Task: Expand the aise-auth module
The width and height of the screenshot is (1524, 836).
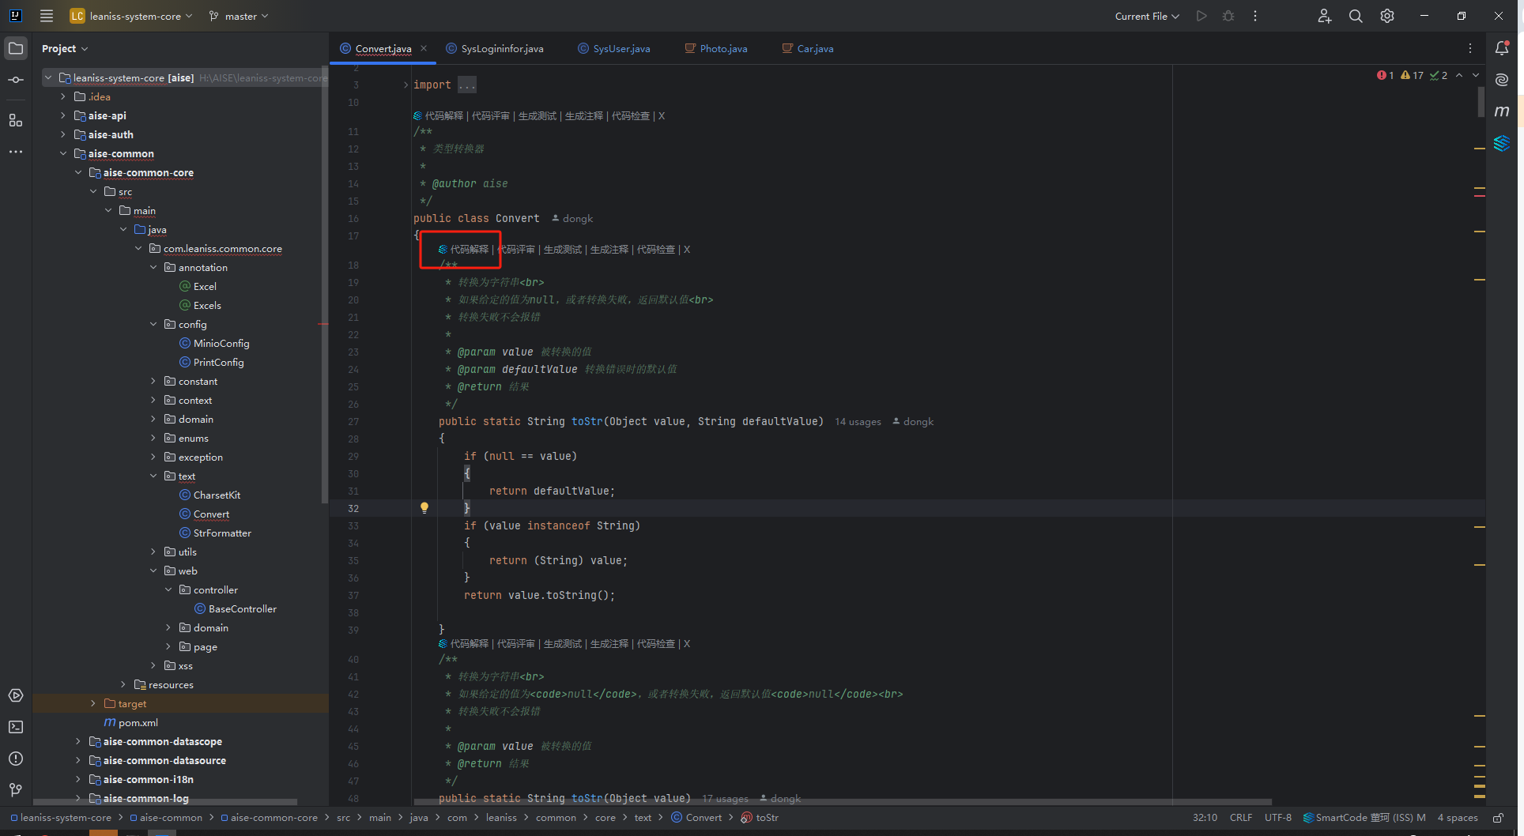Action: [63, 134]
